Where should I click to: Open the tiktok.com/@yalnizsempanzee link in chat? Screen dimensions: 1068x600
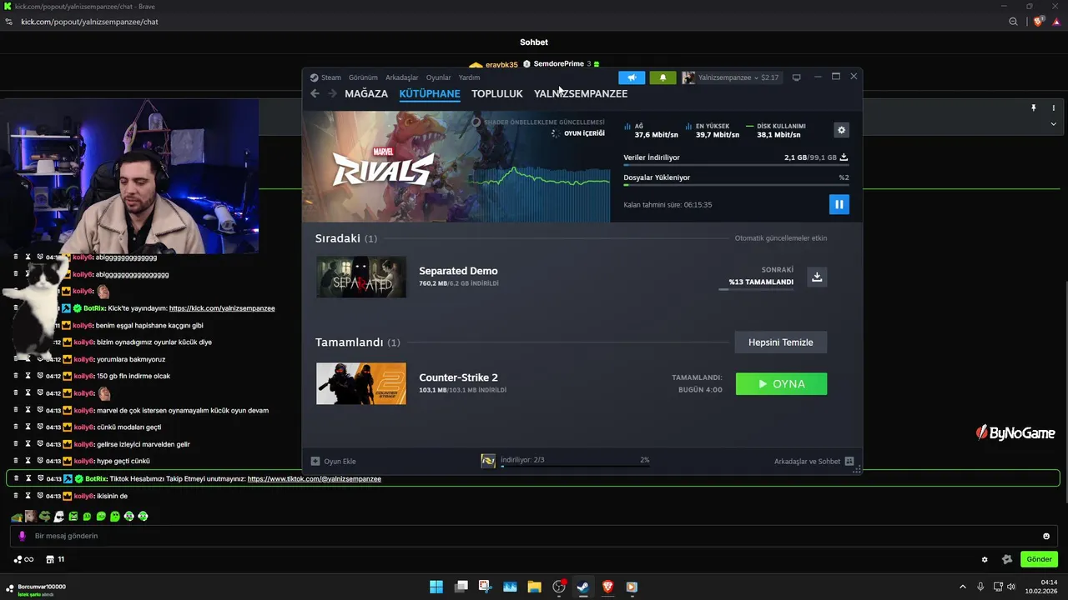pos(315,479)
